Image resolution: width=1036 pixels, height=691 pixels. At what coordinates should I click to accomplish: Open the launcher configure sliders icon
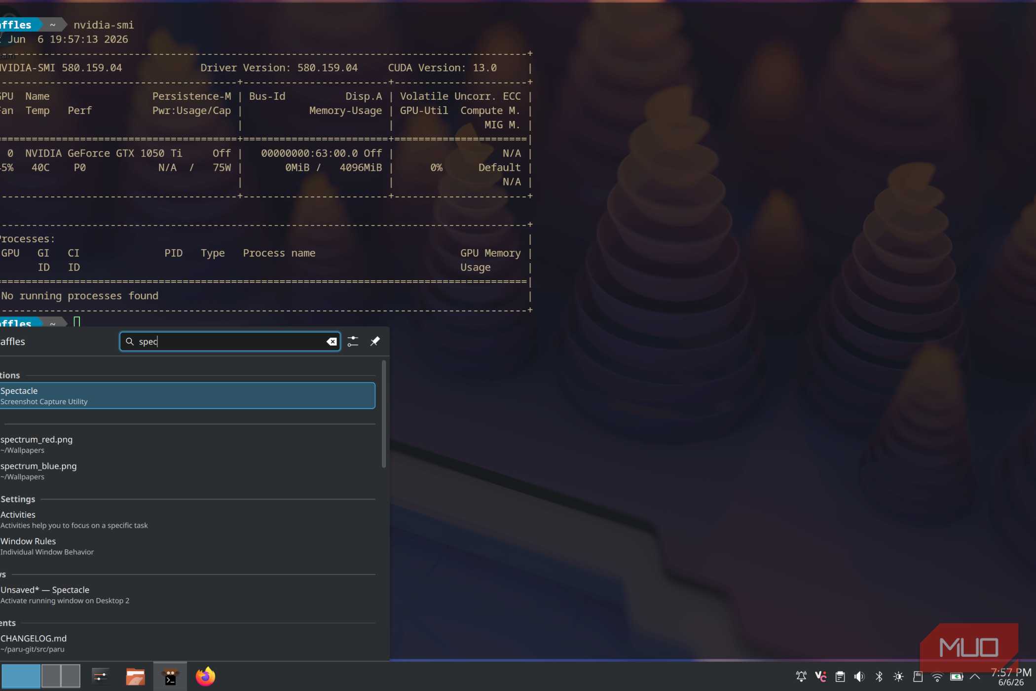click(x=353, y=341)
